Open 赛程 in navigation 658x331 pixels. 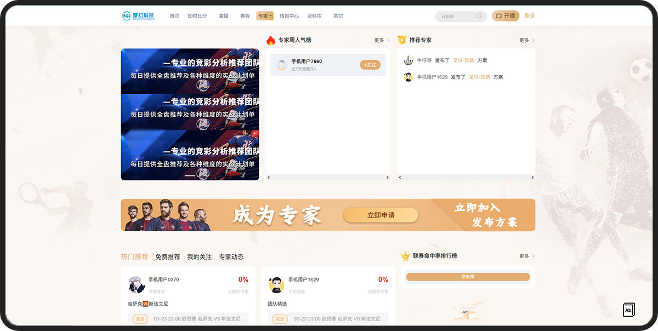point(245,16)
